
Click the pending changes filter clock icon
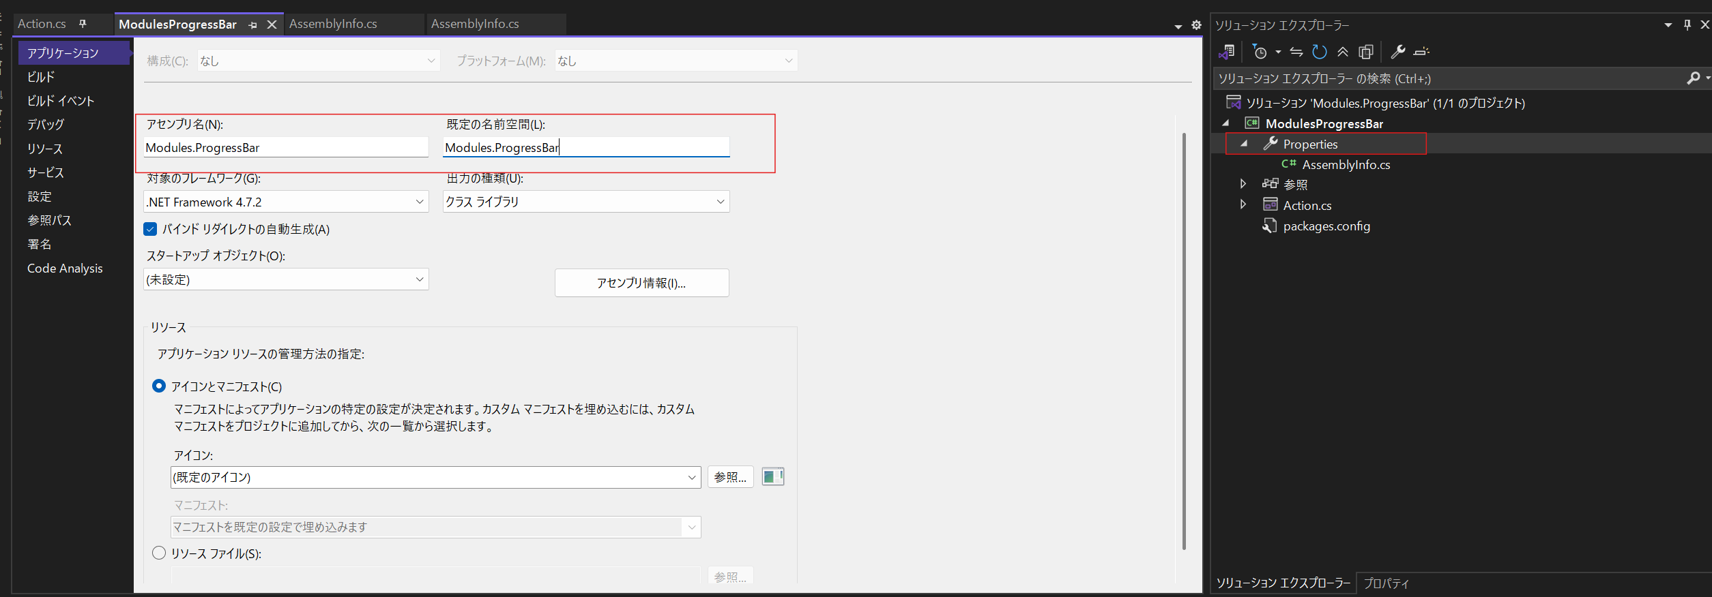coord(1260,52)
